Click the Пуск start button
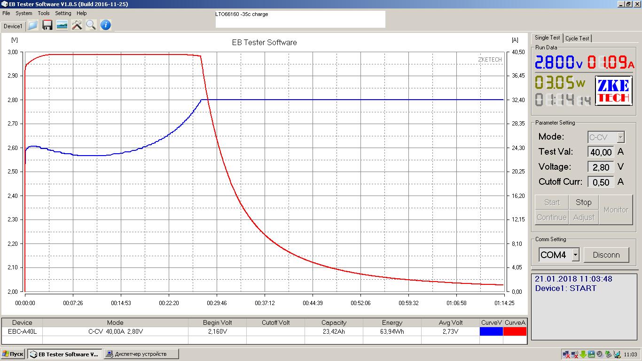This screenshot has height=361, width=642. tap(13, 354)
